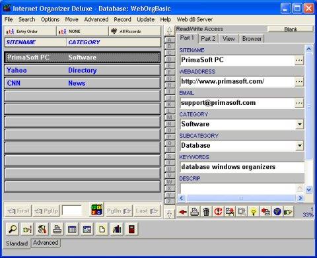Click the bar chart statistics icon
317x258 pixels.
click(117, 229)
